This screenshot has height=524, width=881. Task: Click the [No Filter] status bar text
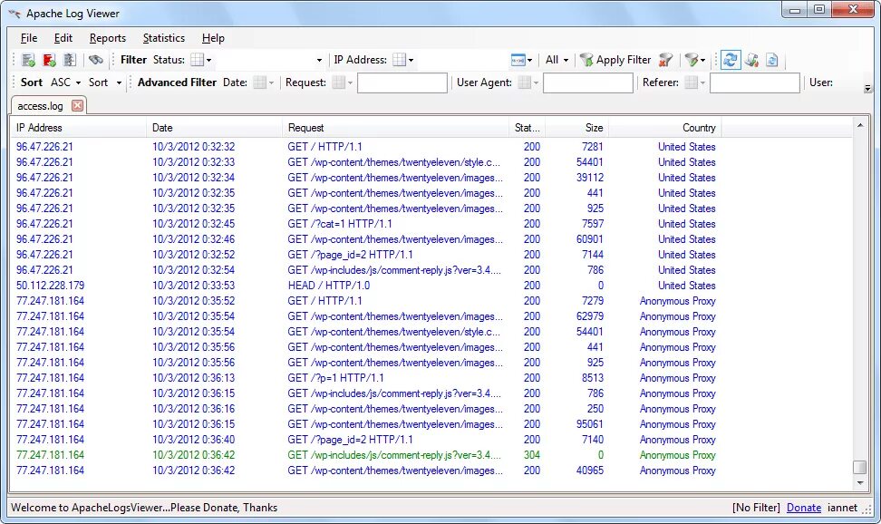pyautogui.click(x=756, y=508)
